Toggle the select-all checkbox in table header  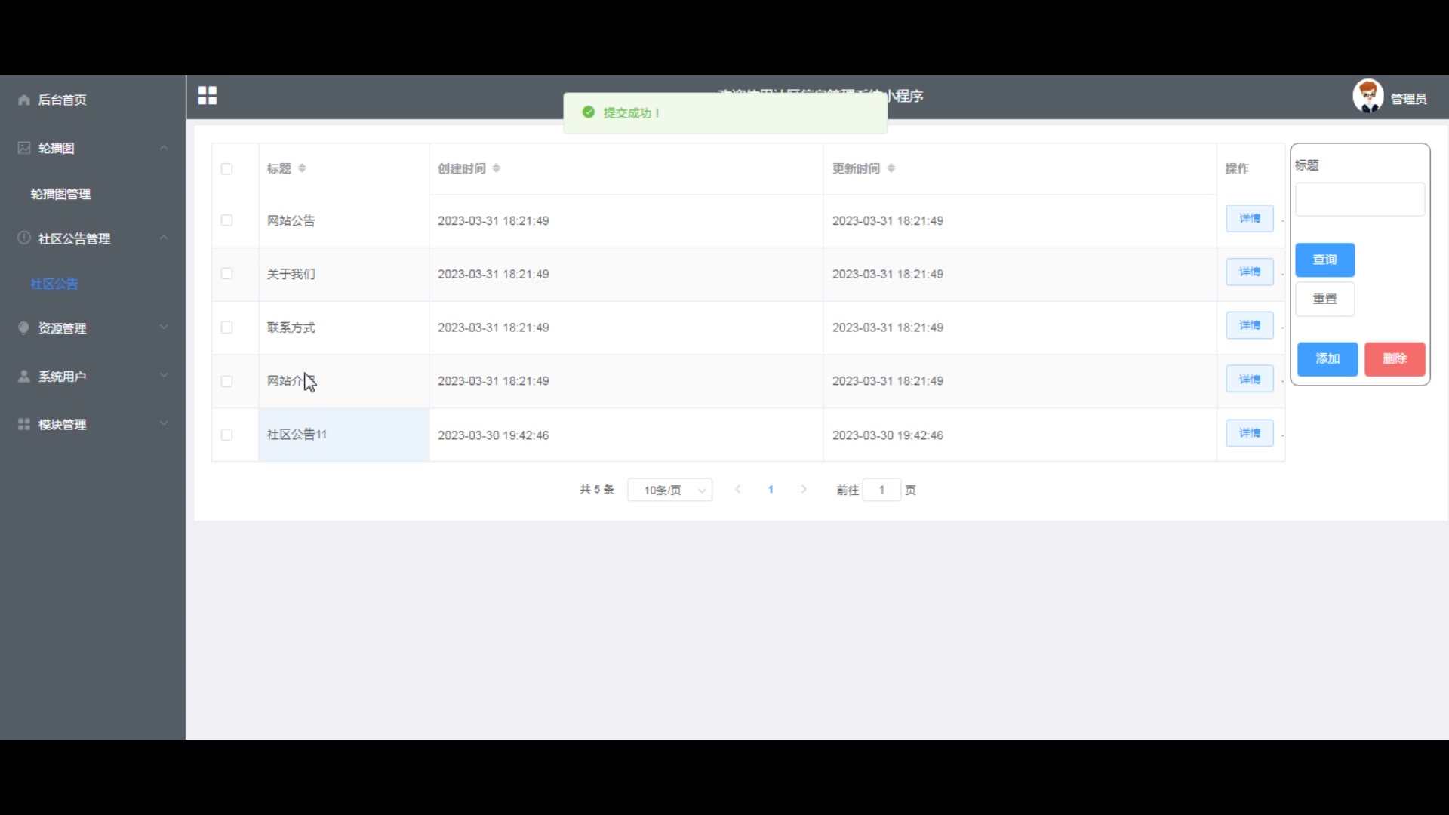[x=226, y=169]
